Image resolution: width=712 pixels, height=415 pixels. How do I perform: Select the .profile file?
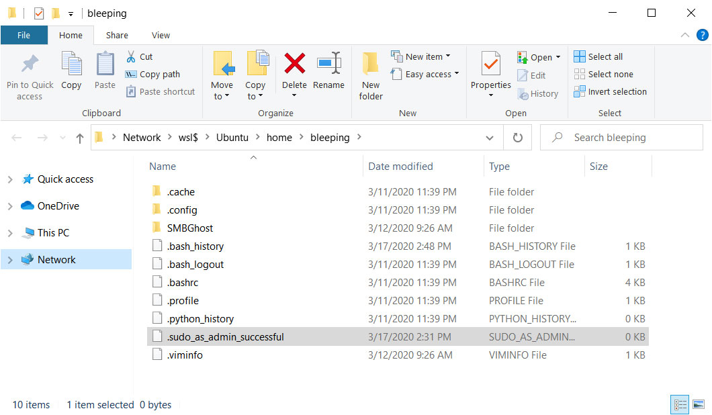pos(398,301)
